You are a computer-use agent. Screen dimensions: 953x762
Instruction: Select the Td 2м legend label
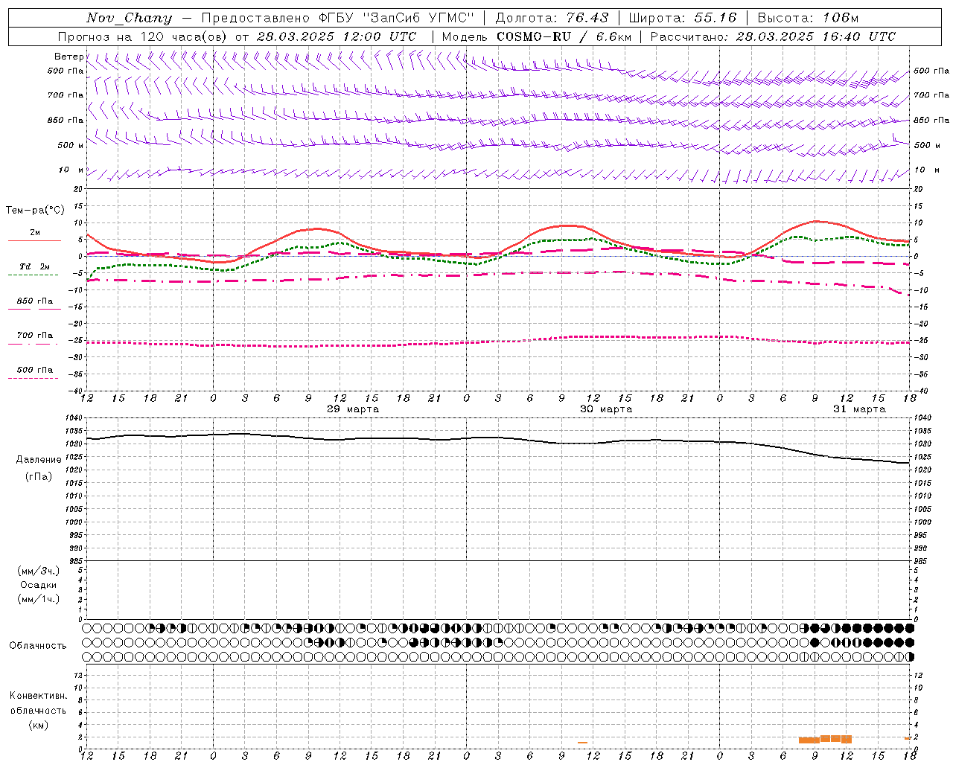click(x=35, y=266)
